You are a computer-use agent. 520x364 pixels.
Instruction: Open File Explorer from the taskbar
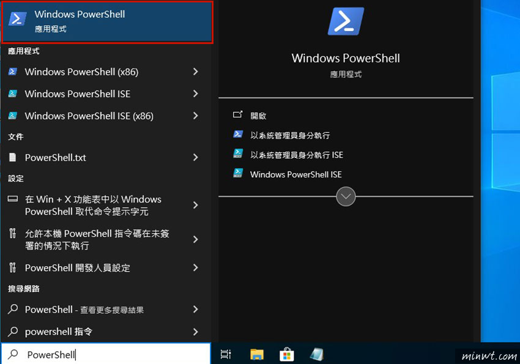pyautogui.click(x=256, y=354)
